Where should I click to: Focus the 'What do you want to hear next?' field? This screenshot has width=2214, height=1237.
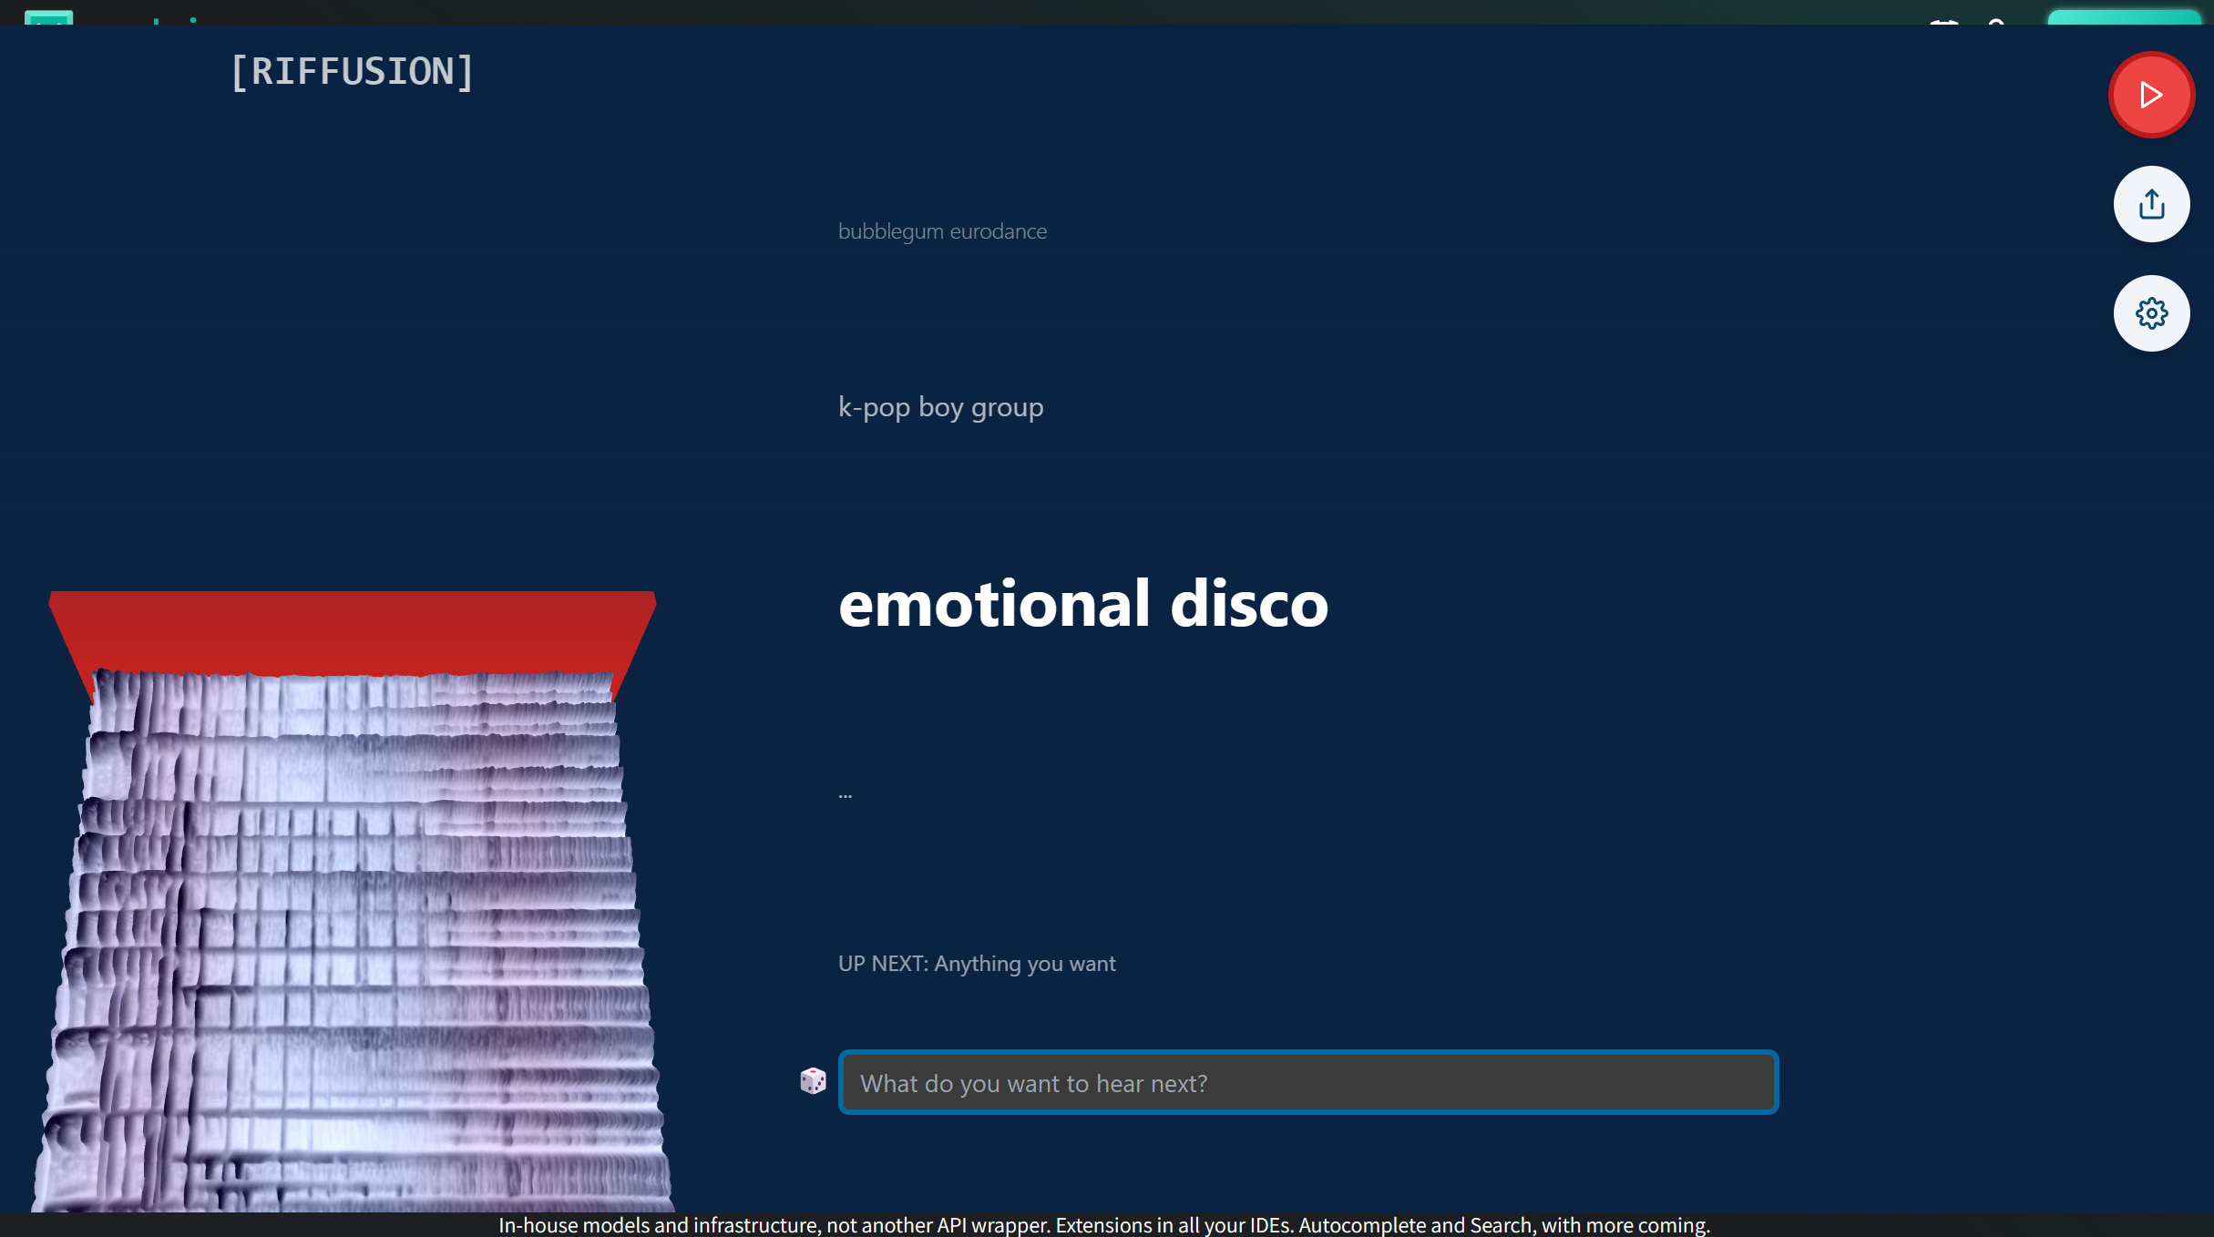click(x=1307, y=1083)
